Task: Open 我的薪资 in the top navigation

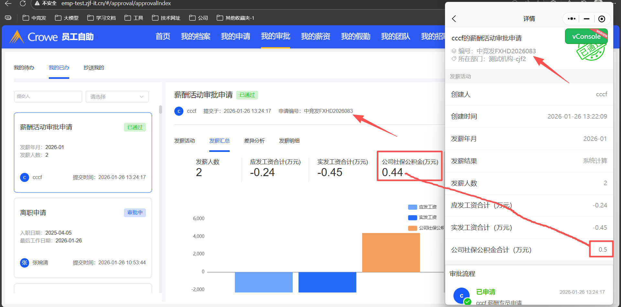Action: tap(315, 37)
